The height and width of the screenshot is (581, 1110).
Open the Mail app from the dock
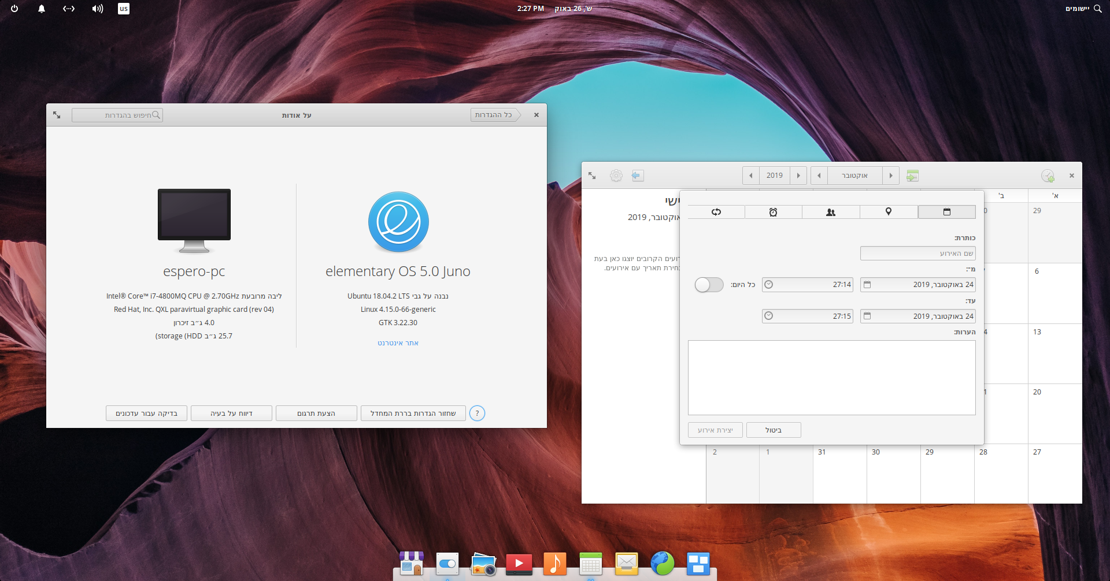(627, 564)
